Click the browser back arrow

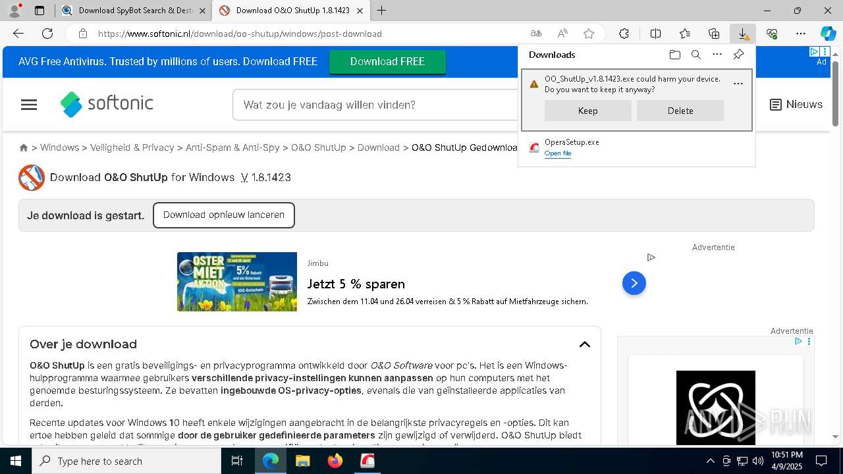pyautogui.click(x=18, y=34)
